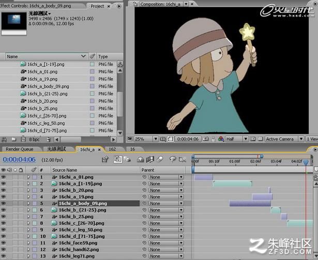The height and width of the screenshot is (260, 318).
Task: Open the 光線測試 name dropdown in Project panel
Action: 50,14
